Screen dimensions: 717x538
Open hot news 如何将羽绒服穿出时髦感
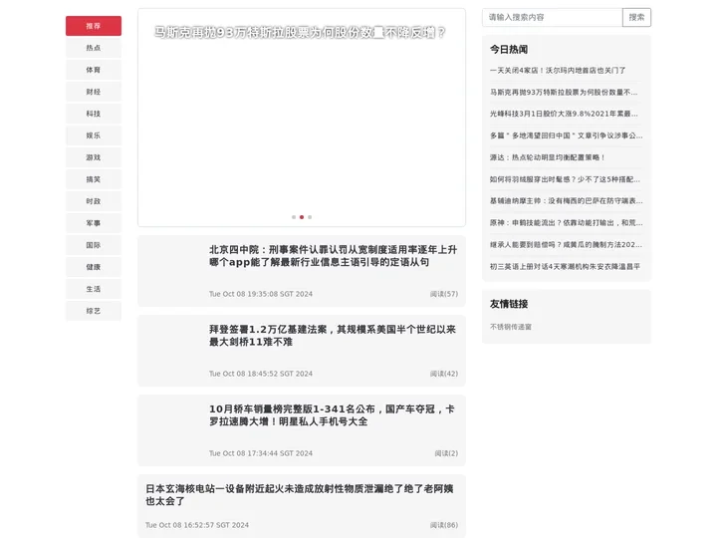[565, 179]
